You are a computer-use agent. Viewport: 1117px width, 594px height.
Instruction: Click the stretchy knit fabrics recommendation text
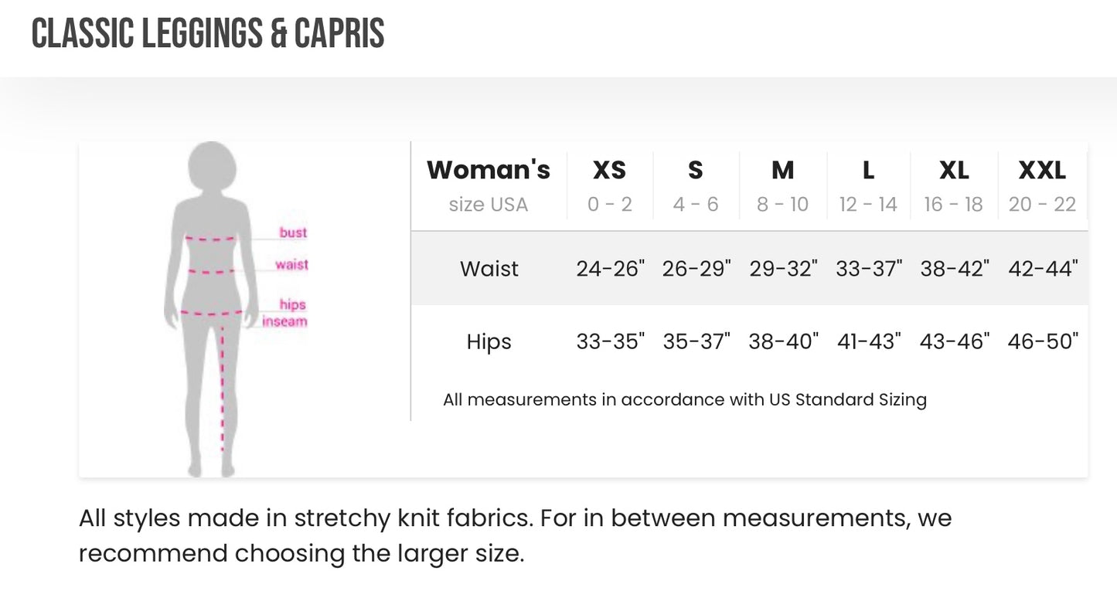pos(515,535)
